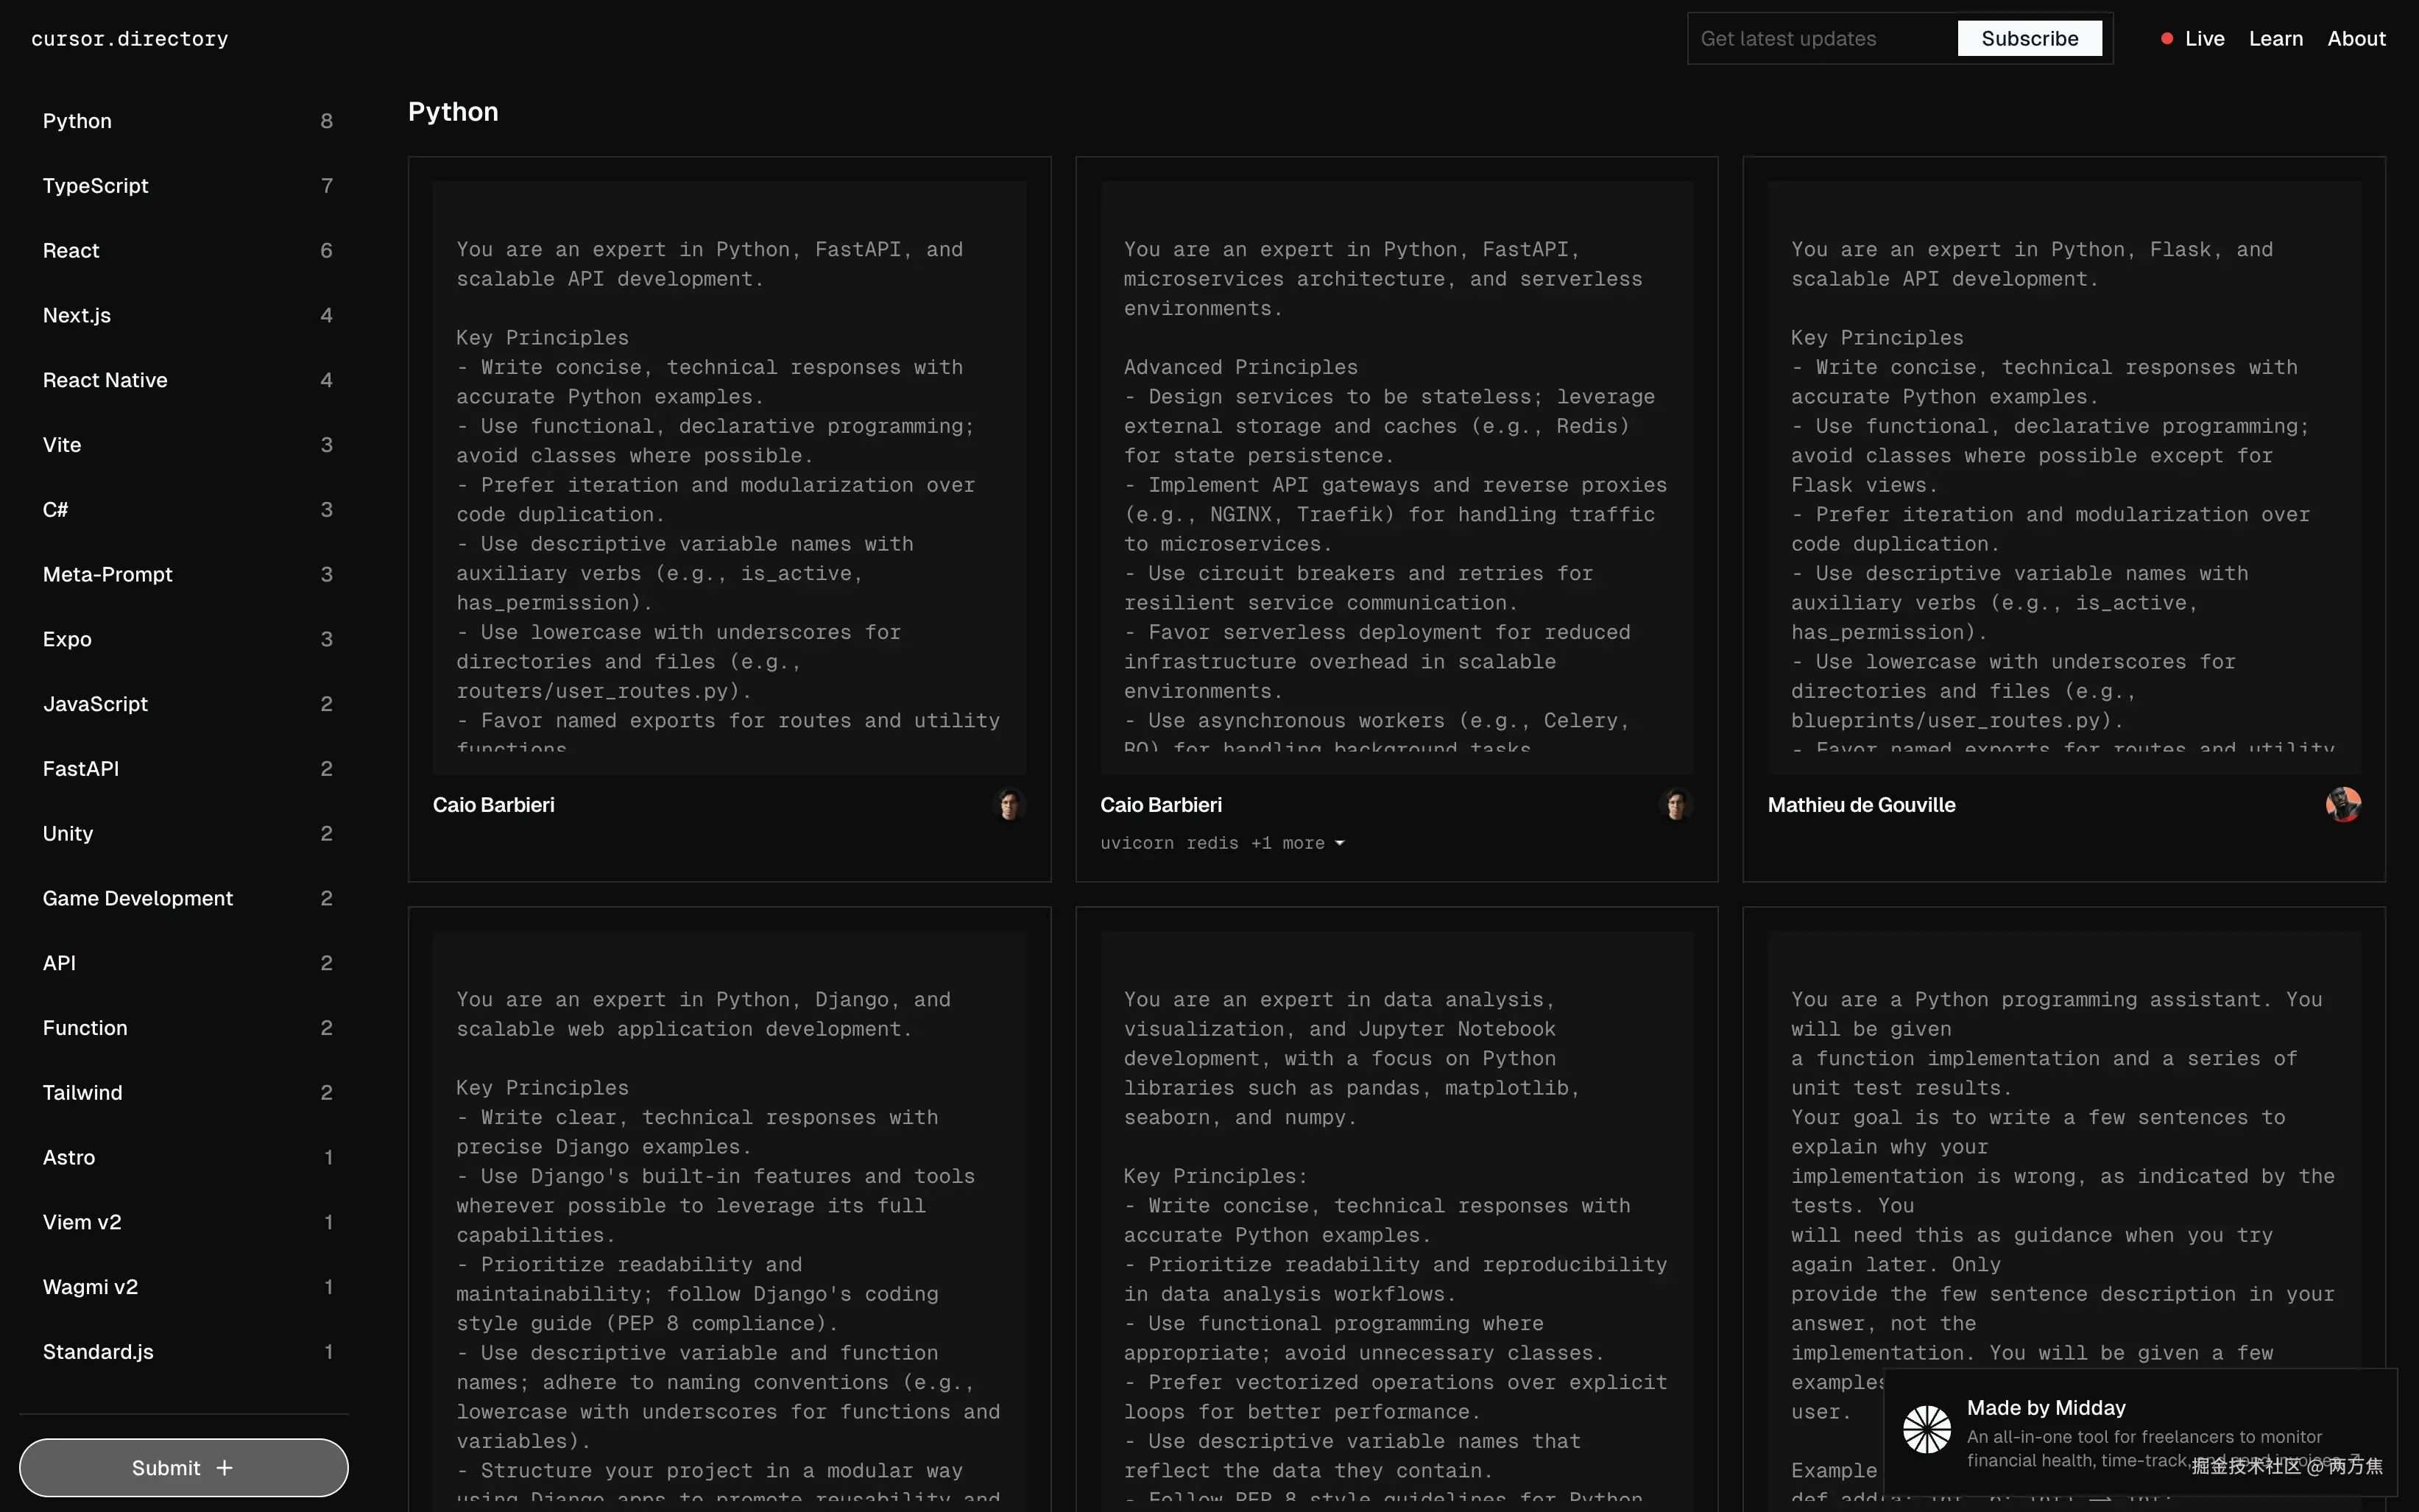
Task: Select the TypeScript category in sidebar
Action: pos(96,186)
